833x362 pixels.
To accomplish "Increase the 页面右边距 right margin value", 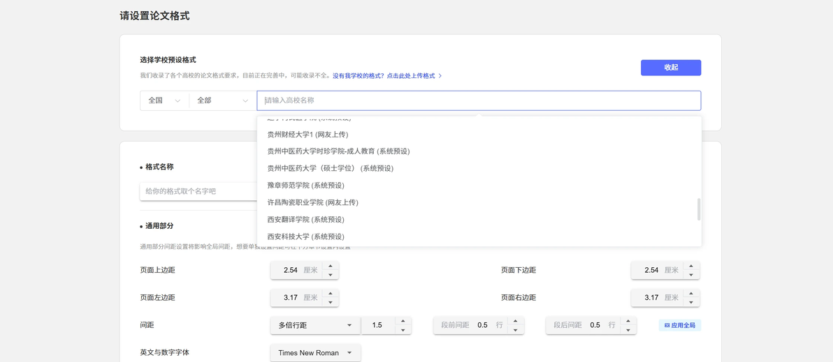I will coord(691,294).
